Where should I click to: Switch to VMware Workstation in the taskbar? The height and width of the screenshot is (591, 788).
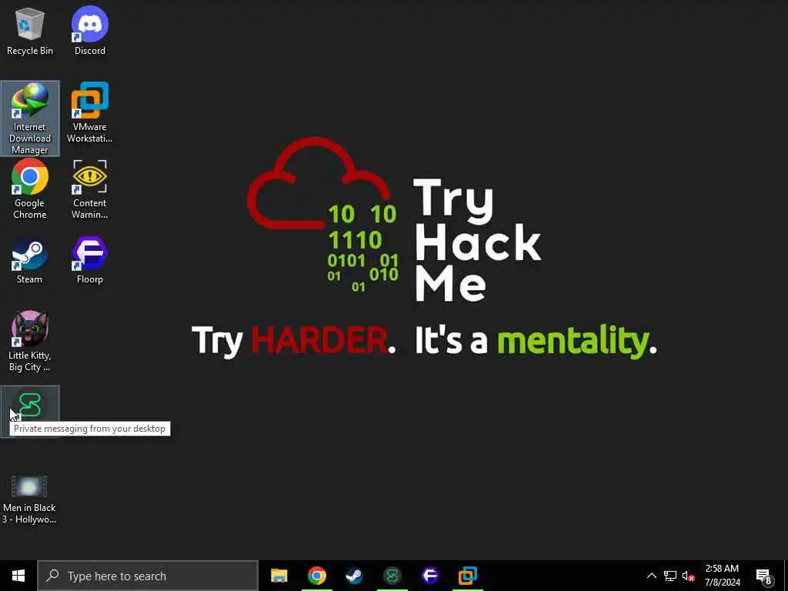point(467,576)
